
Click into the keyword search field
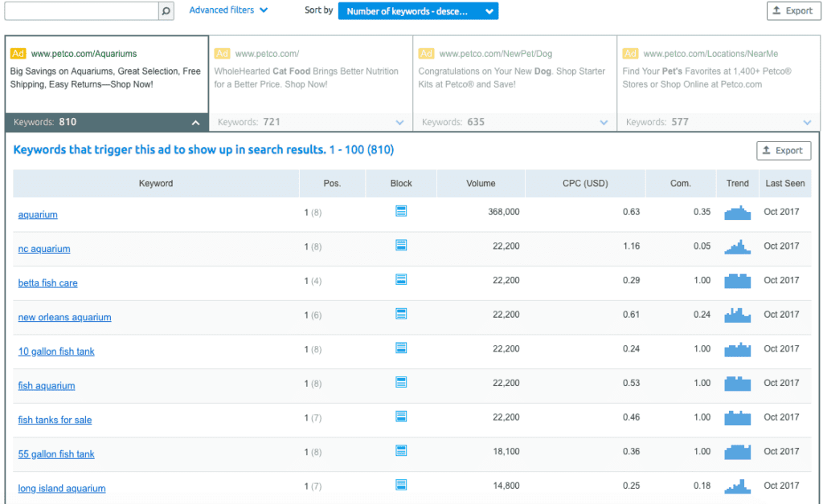[x=82, y=11]
